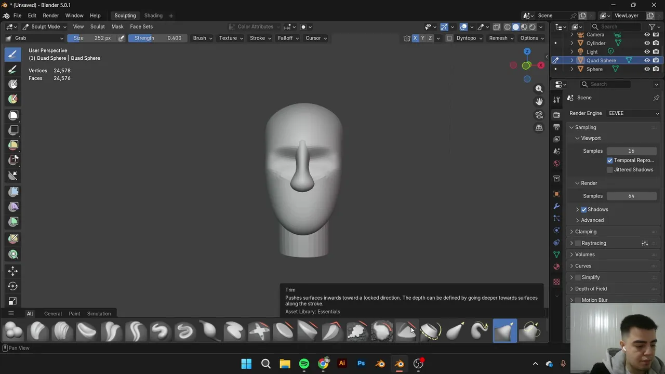Click the Viewport Samples field

point(631,151)
